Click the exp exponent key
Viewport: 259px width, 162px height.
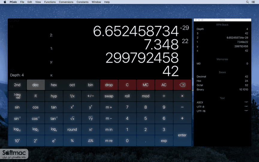click(x=164, y=141)
